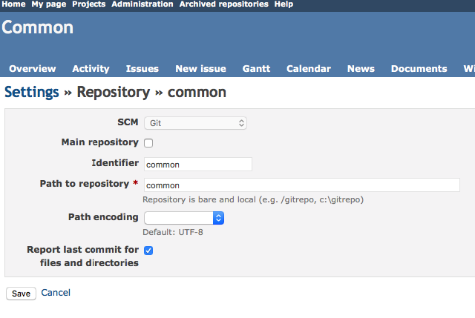Viewport: 475px width, 318px height.
Task: Open the Issues tab
Action: pos(142,69)
